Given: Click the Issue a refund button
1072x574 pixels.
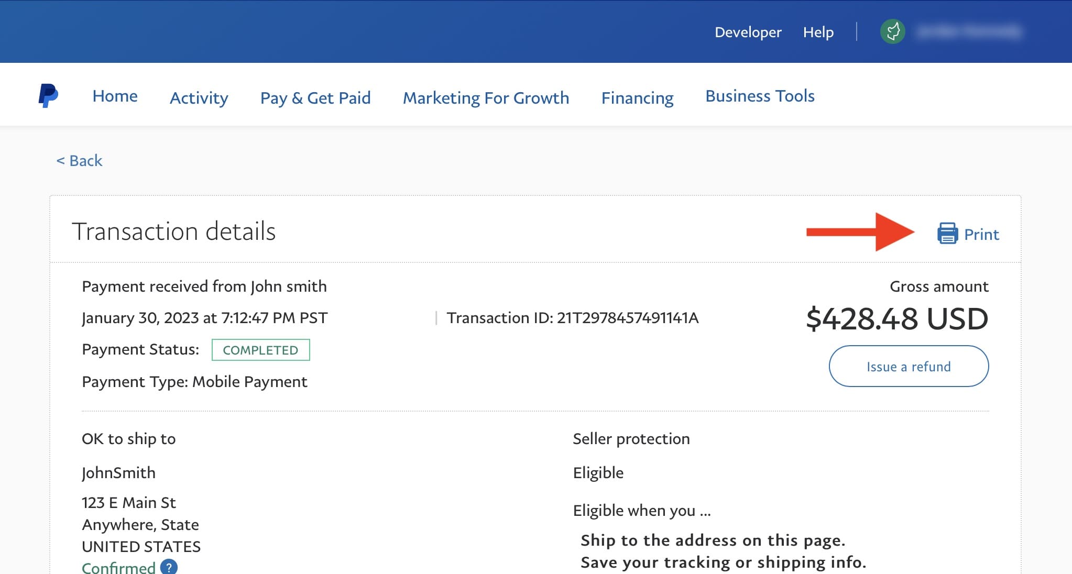Looking at the screenshot, I should (x=908, y=367).
